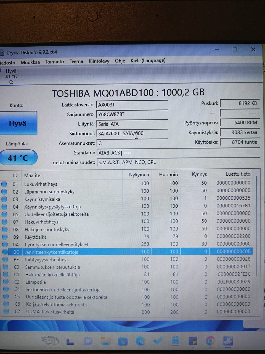Select the Jännitteenkytkentäkertoja highlighted row
Screen dimensions: 265x354
coord(127,252)
